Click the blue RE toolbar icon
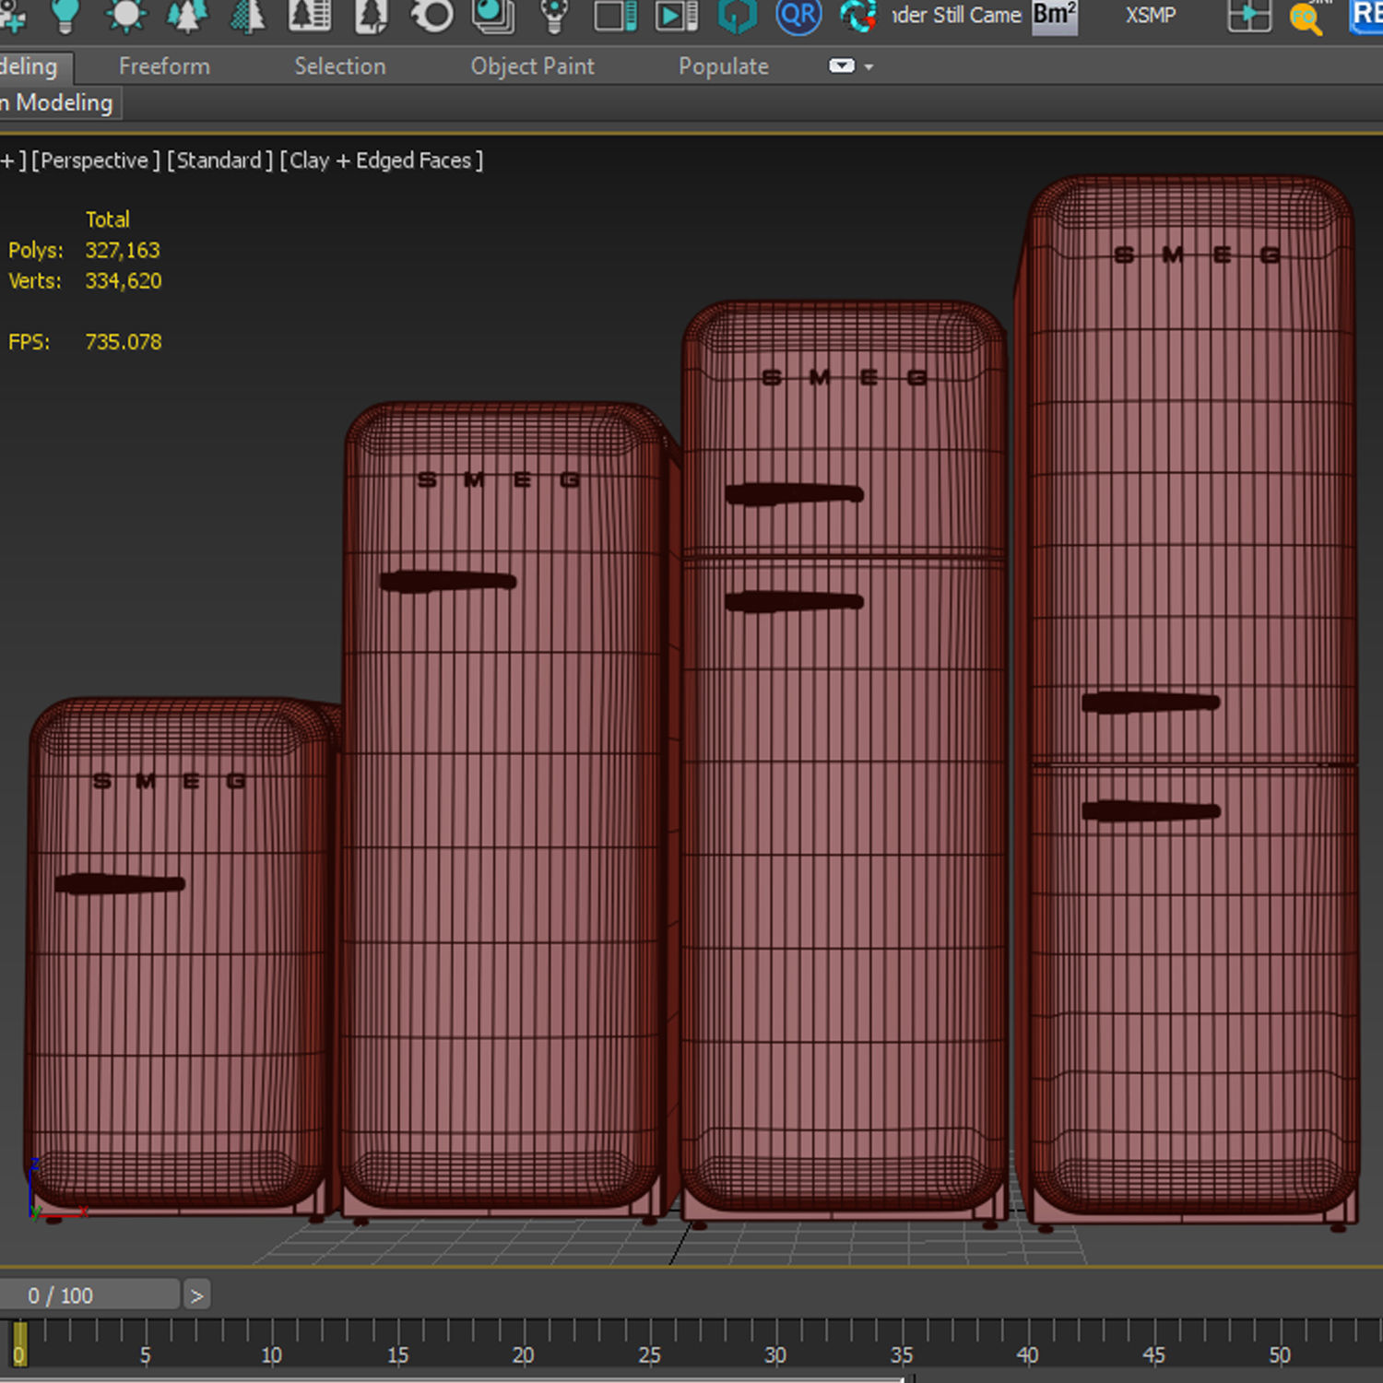 pyautogui.click(x=1366, y=16)
